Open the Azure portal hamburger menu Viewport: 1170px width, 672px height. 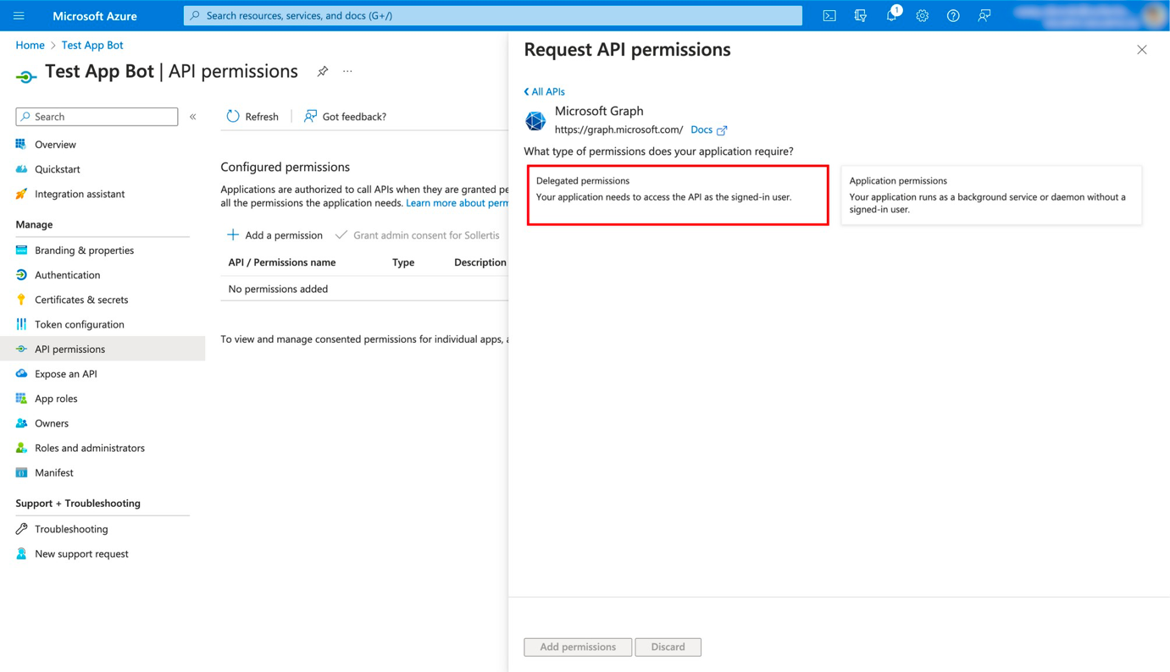coord(19,15)
